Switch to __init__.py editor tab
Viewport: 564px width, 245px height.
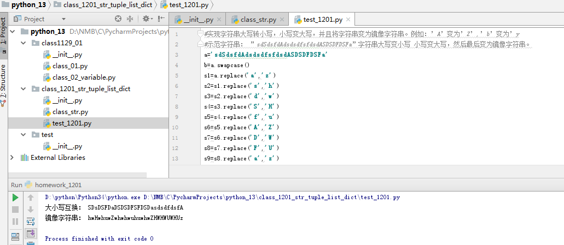(x=198, y=20)
